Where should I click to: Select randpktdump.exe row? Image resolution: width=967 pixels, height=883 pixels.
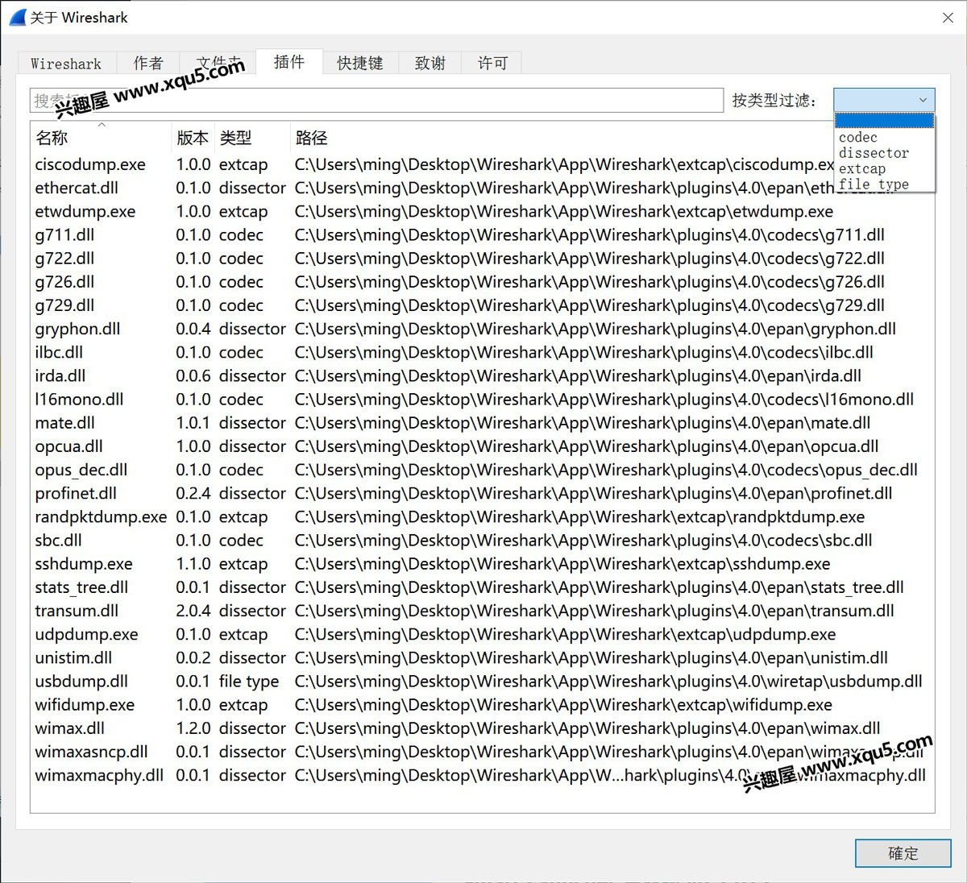(482, 516)
